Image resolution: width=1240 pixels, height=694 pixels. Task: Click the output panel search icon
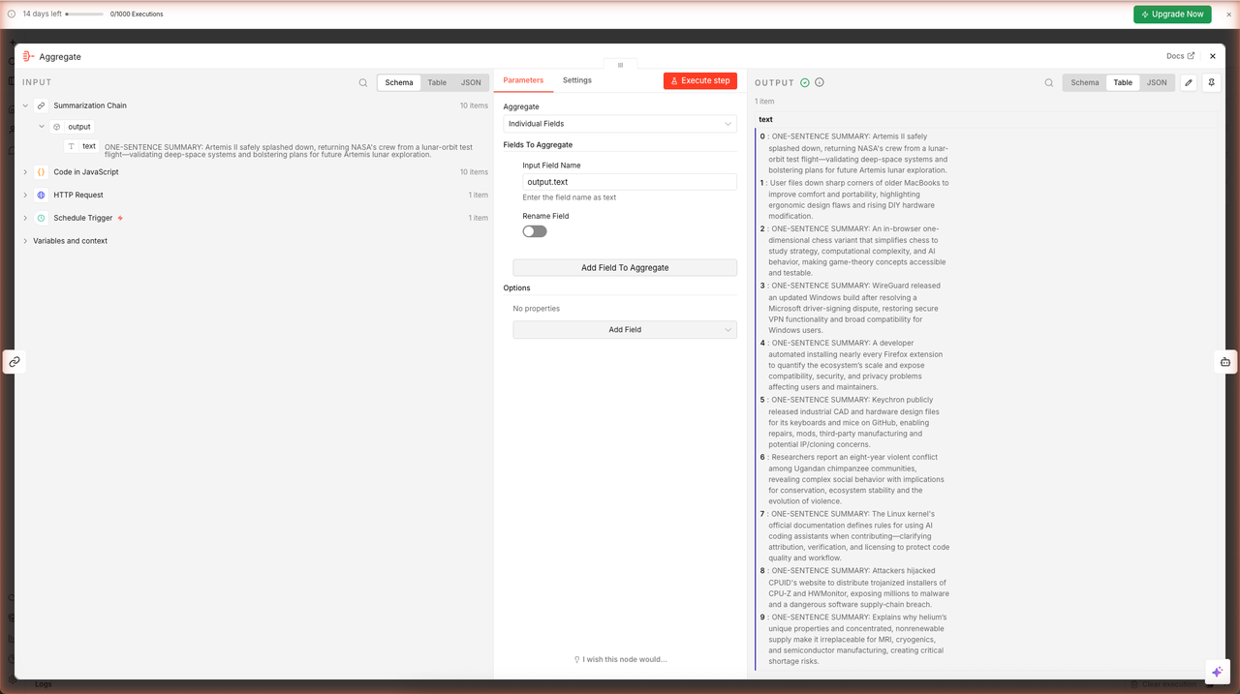coord(1048,83)
